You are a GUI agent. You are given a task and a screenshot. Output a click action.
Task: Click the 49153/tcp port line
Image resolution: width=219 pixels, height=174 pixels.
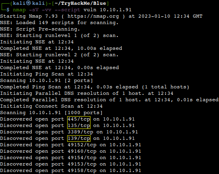[x=71, y=164]
